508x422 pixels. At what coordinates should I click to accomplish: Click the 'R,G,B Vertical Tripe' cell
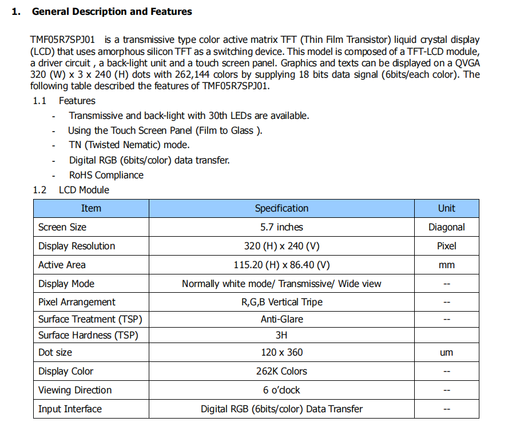281,302
